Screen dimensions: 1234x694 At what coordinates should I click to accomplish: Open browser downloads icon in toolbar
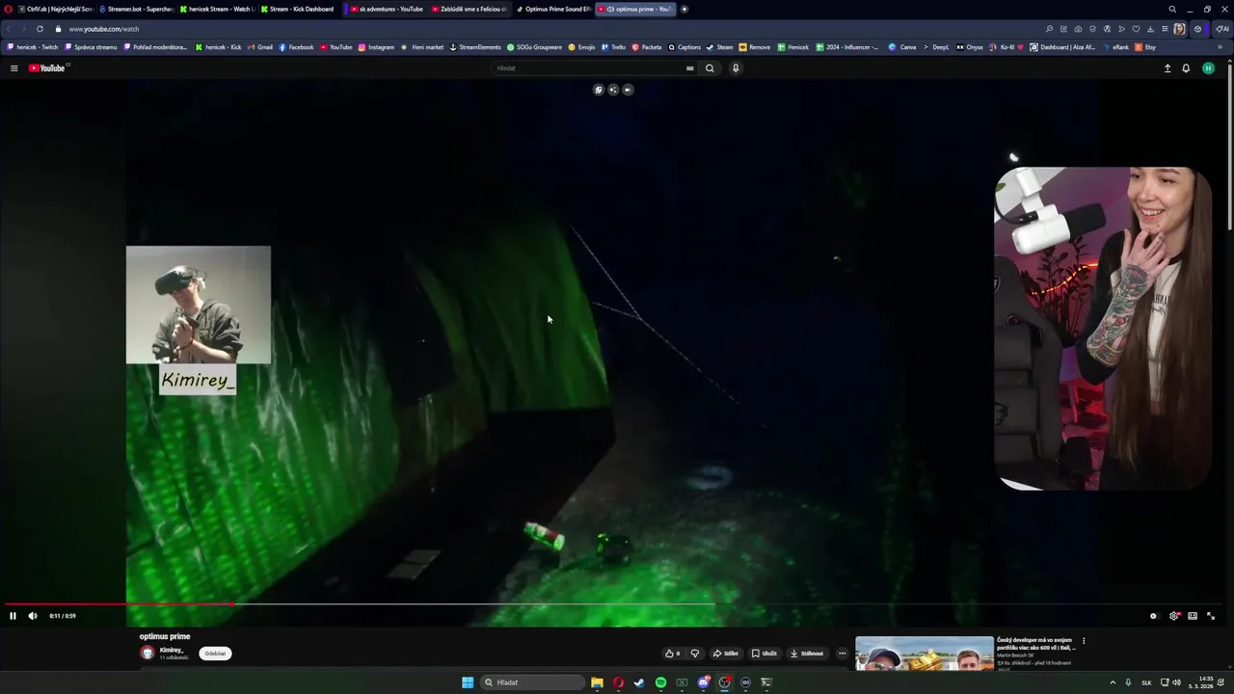(x=1150, y=29)
